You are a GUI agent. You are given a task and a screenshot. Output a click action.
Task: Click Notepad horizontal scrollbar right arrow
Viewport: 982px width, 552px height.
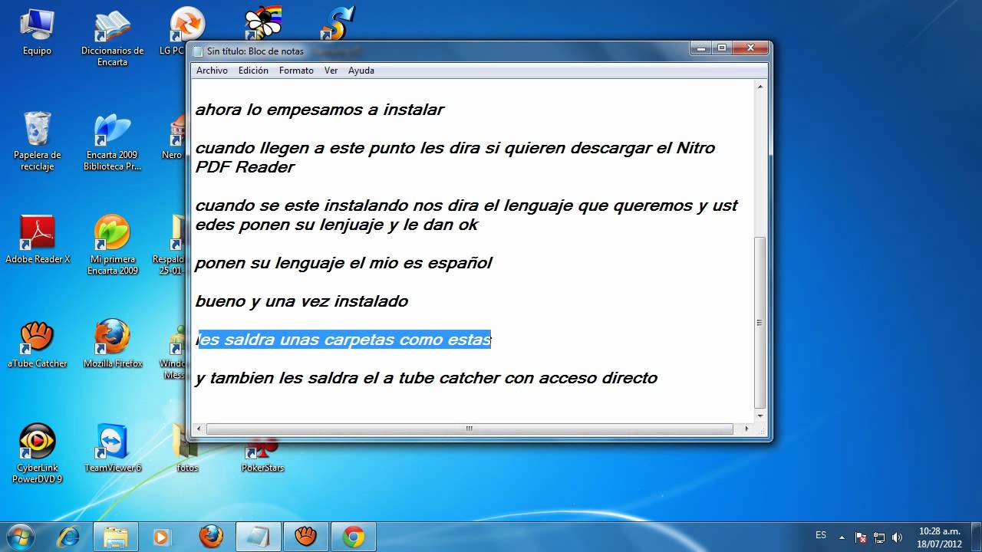(747, 429)
